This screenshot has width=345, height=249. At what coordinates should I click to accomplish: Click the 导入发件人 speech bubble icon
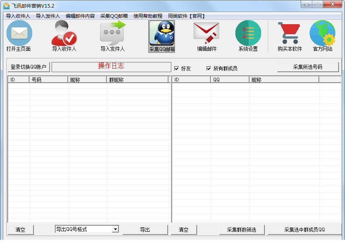113,33
